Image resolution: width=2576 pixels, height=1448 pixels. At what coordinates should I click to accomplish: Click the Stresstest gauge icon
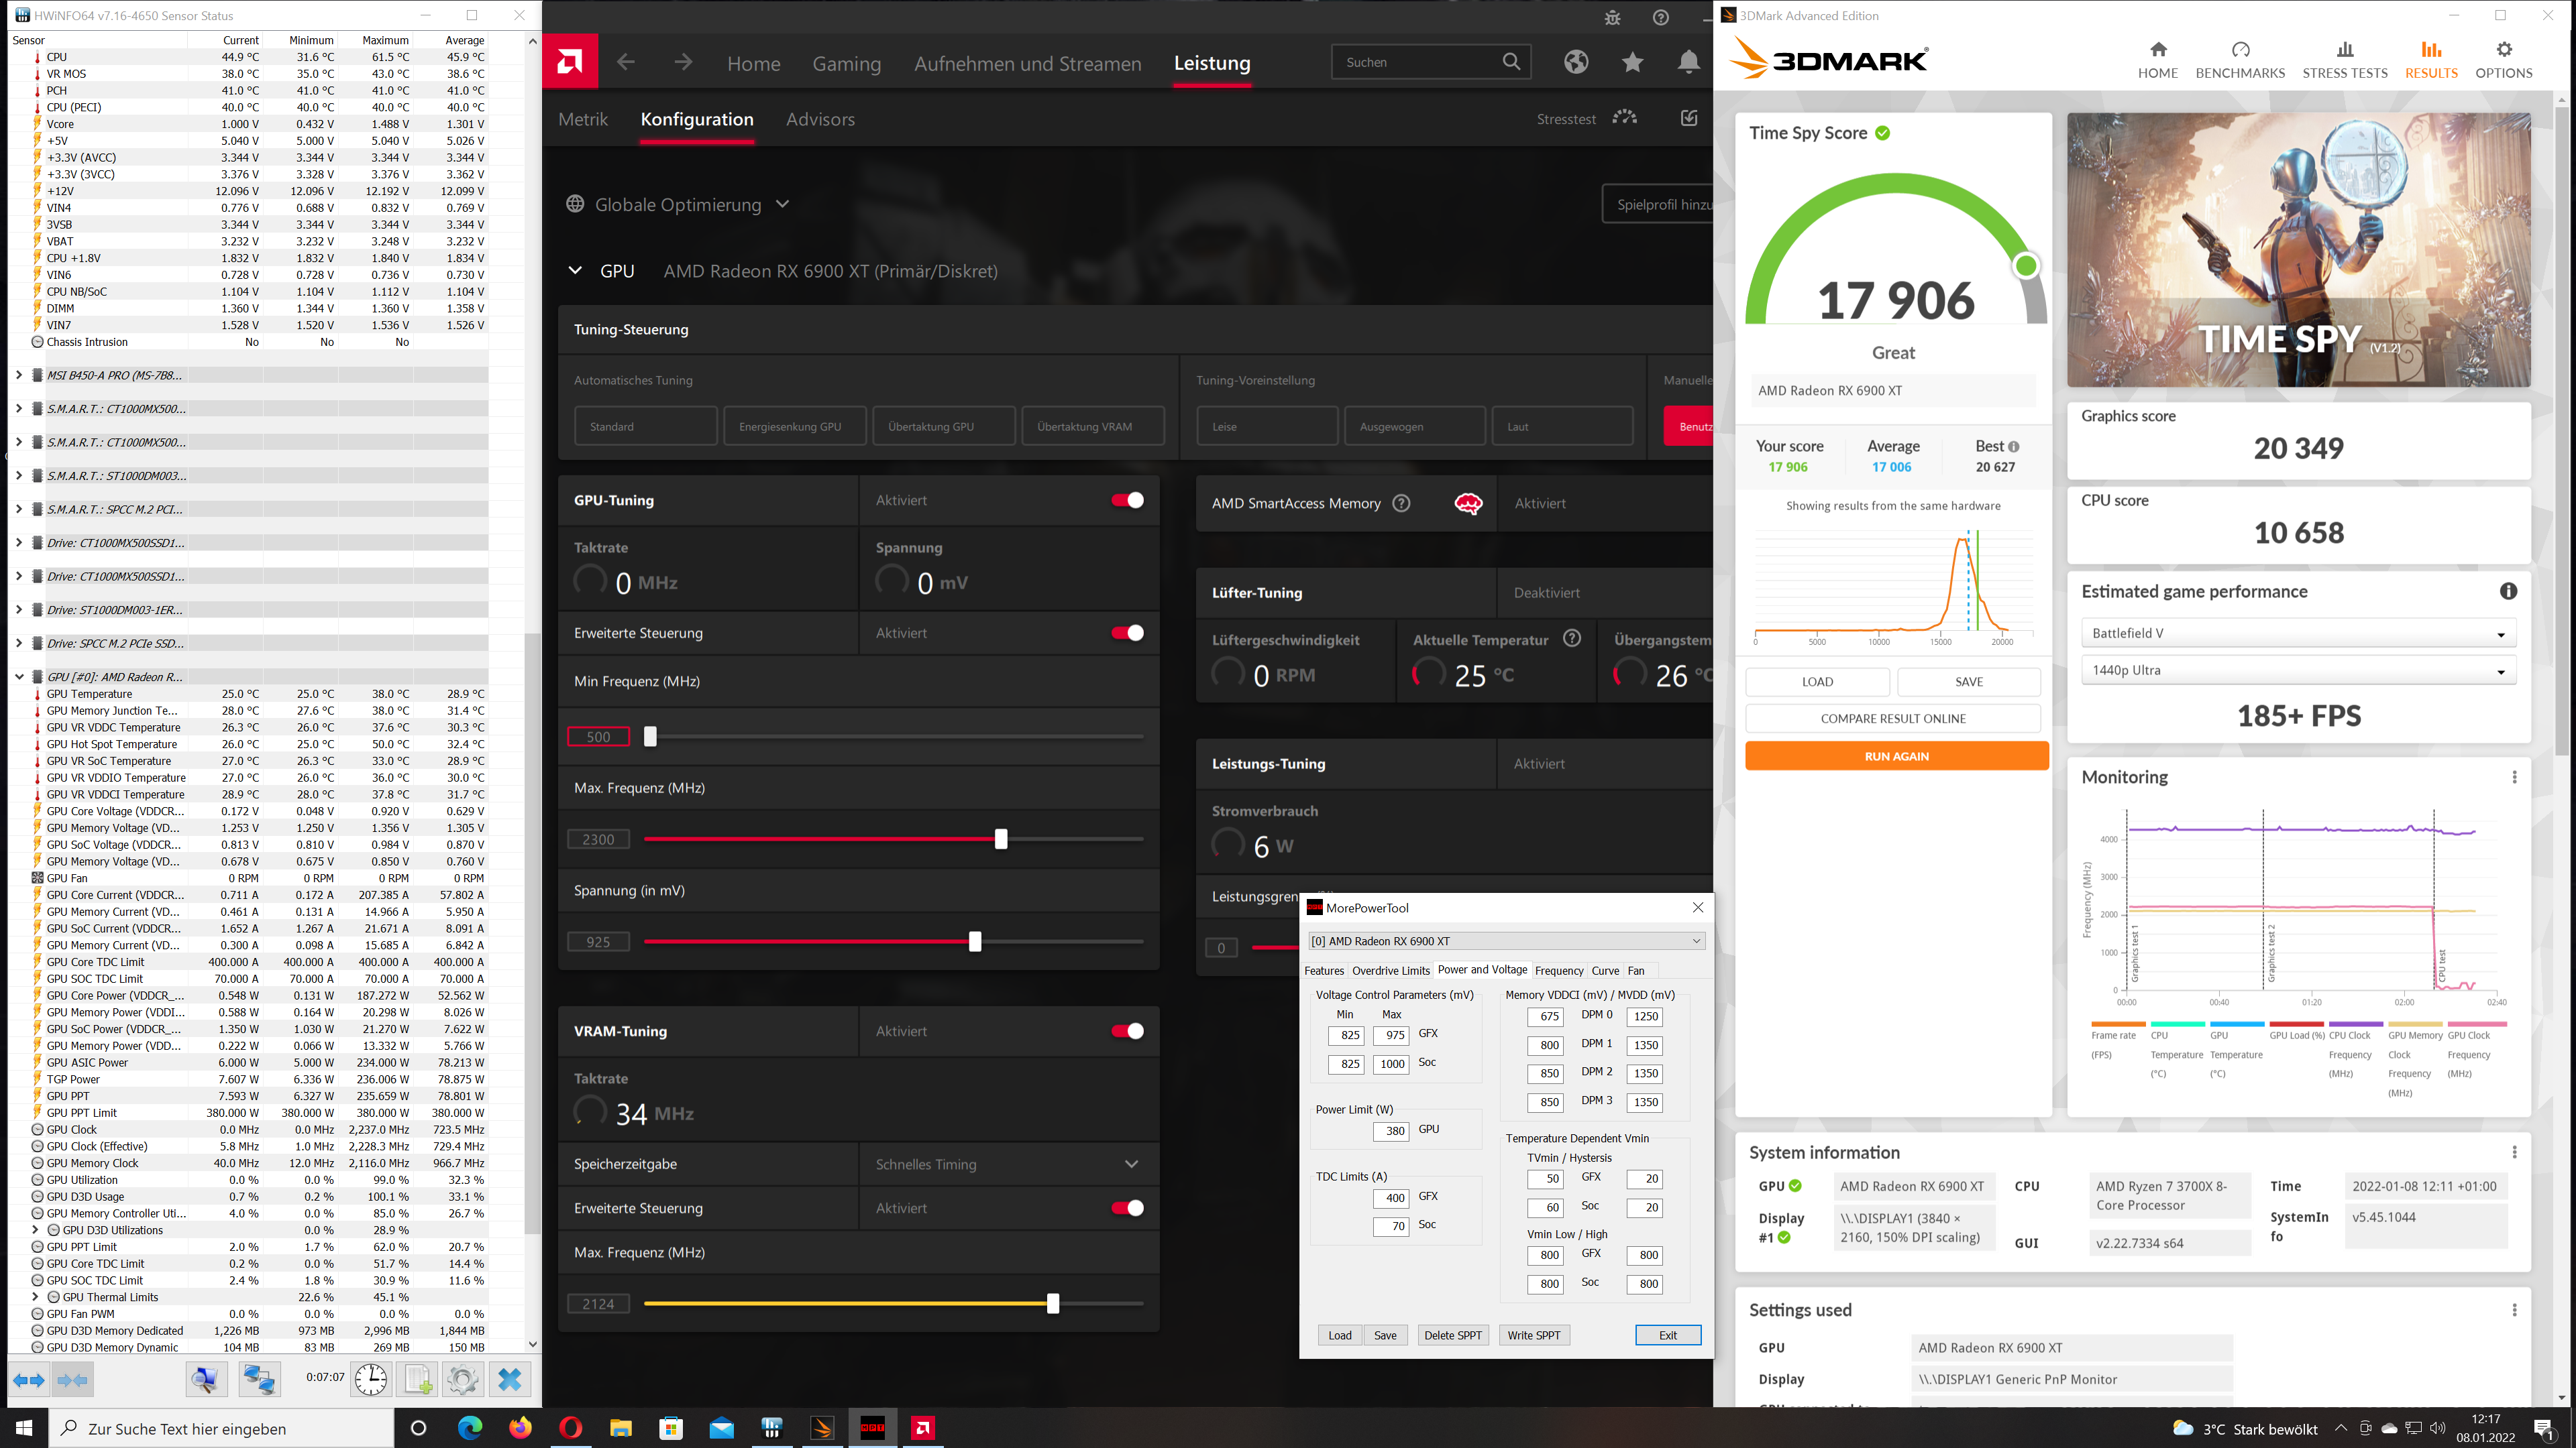coord(1625,118)
